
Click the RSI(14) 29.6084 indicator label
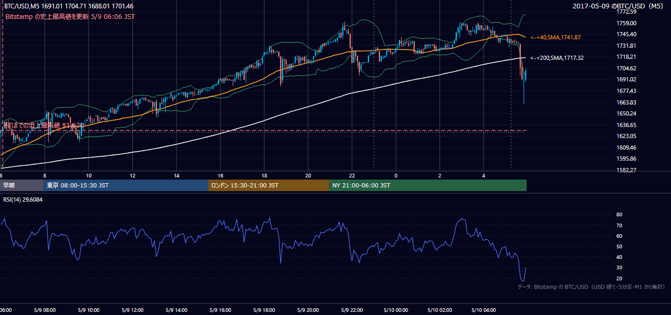tap(23, 199)
